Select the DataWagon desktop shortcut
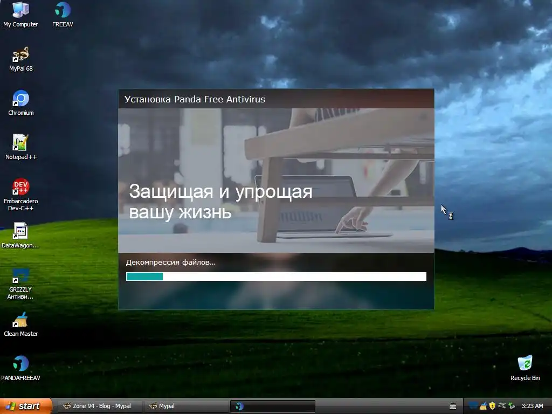The height and width of the screenshot is (414, 552). pyautogui.click(x=20, y=235)
